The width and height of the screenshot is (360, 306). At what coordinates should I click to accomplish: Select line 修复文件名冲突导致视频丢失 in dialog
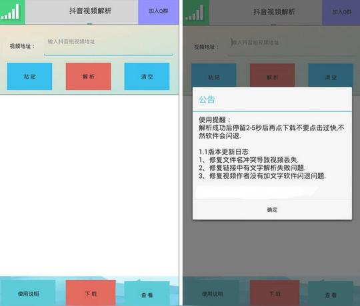pyautogui.click(x=249, y=160)
